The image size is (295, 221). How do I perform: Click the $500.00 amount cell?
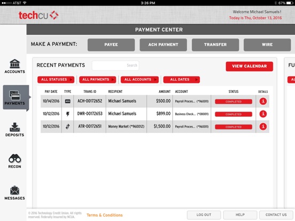coord(164,101)
